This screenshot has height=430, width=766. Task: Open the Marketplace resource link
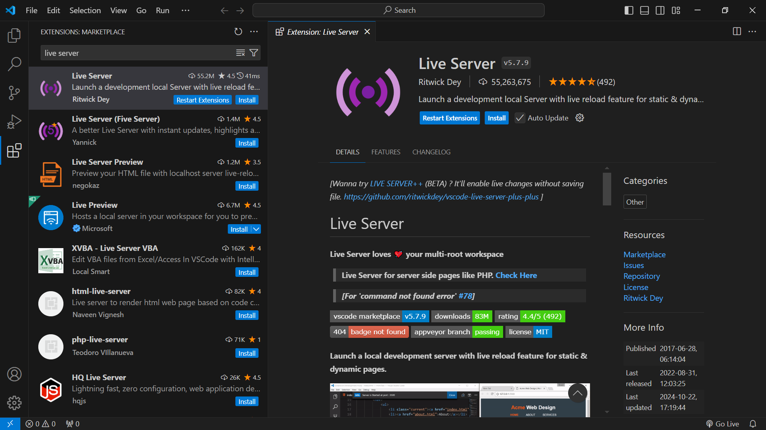click(x=644, y=254)
